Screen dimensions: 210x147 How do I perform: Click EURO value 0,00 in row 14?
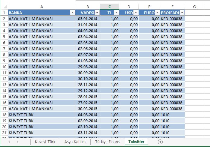[x=149, y=91]
